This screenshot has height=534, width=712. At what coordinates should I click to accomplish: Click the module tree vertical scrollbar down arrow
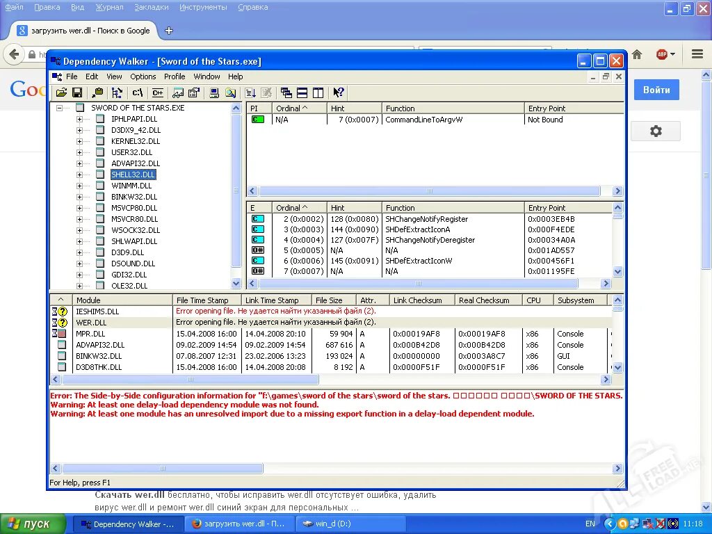236,284
